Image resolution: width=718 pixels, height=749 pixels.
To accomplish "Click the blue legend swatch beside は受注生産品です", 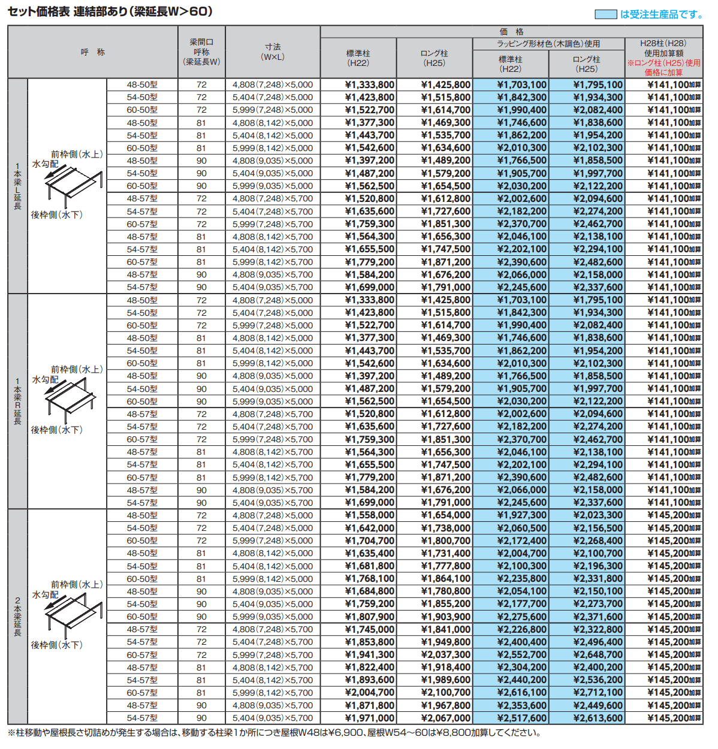I will click(x=605, y=14).
